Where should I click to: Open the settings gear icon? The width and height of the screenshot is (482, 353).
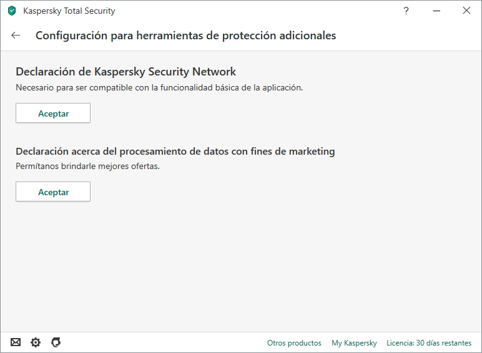point(36,342)
